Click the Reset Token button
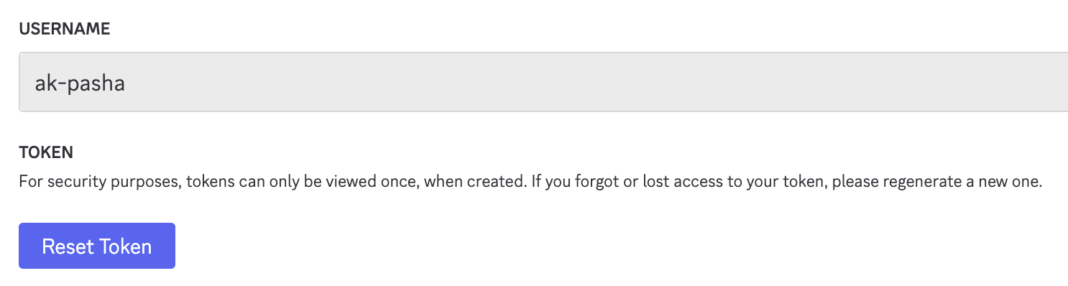 (97, 246)
